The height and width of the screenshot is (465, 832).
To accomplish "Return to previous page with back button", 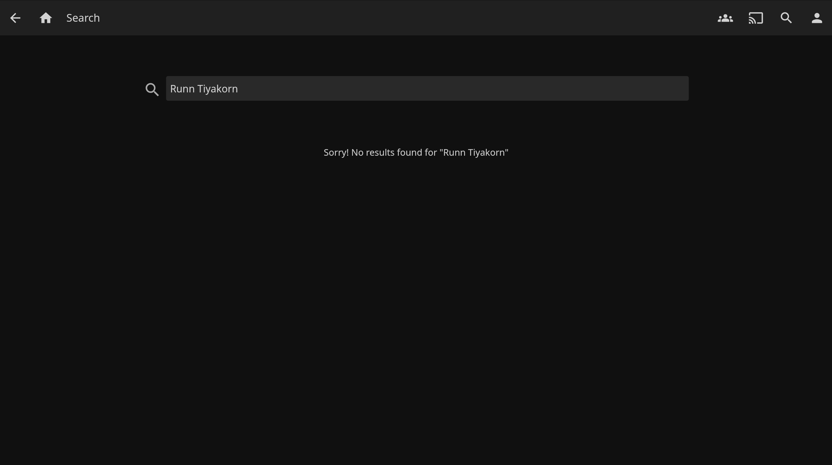I will (15, 18).
